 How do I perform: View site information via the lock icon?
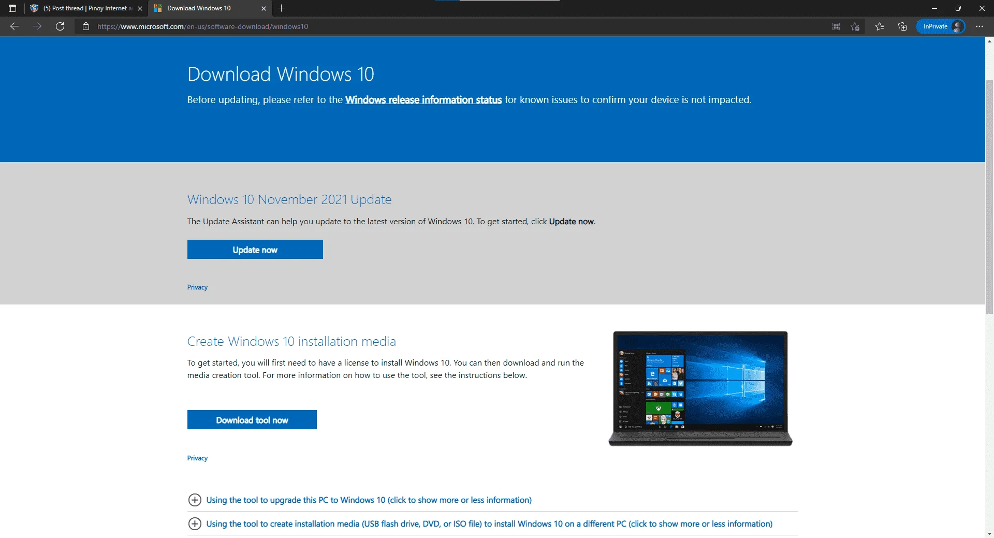tap(86, 26)
